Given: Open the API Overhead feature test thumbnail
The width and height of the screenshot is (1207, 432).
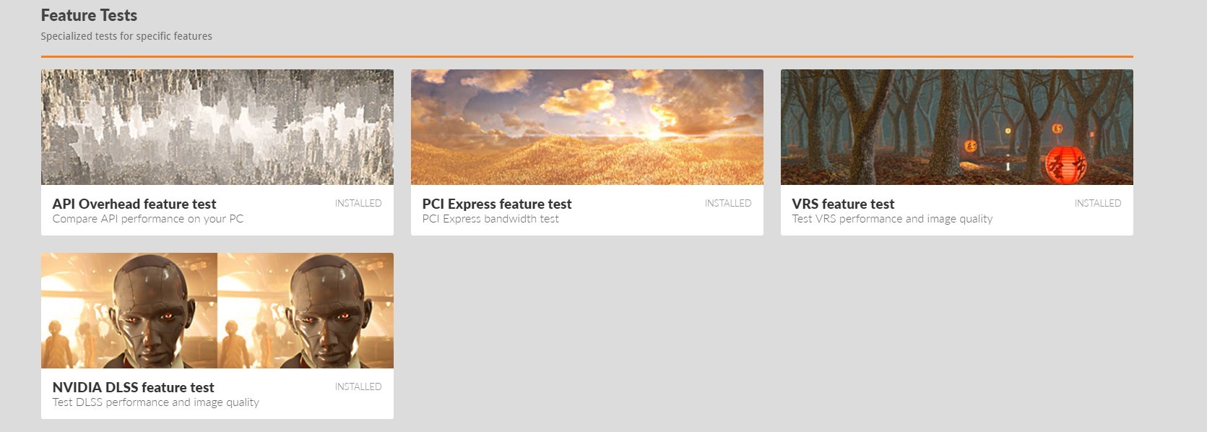Looking at the screenshot, I should click(217, 127).
